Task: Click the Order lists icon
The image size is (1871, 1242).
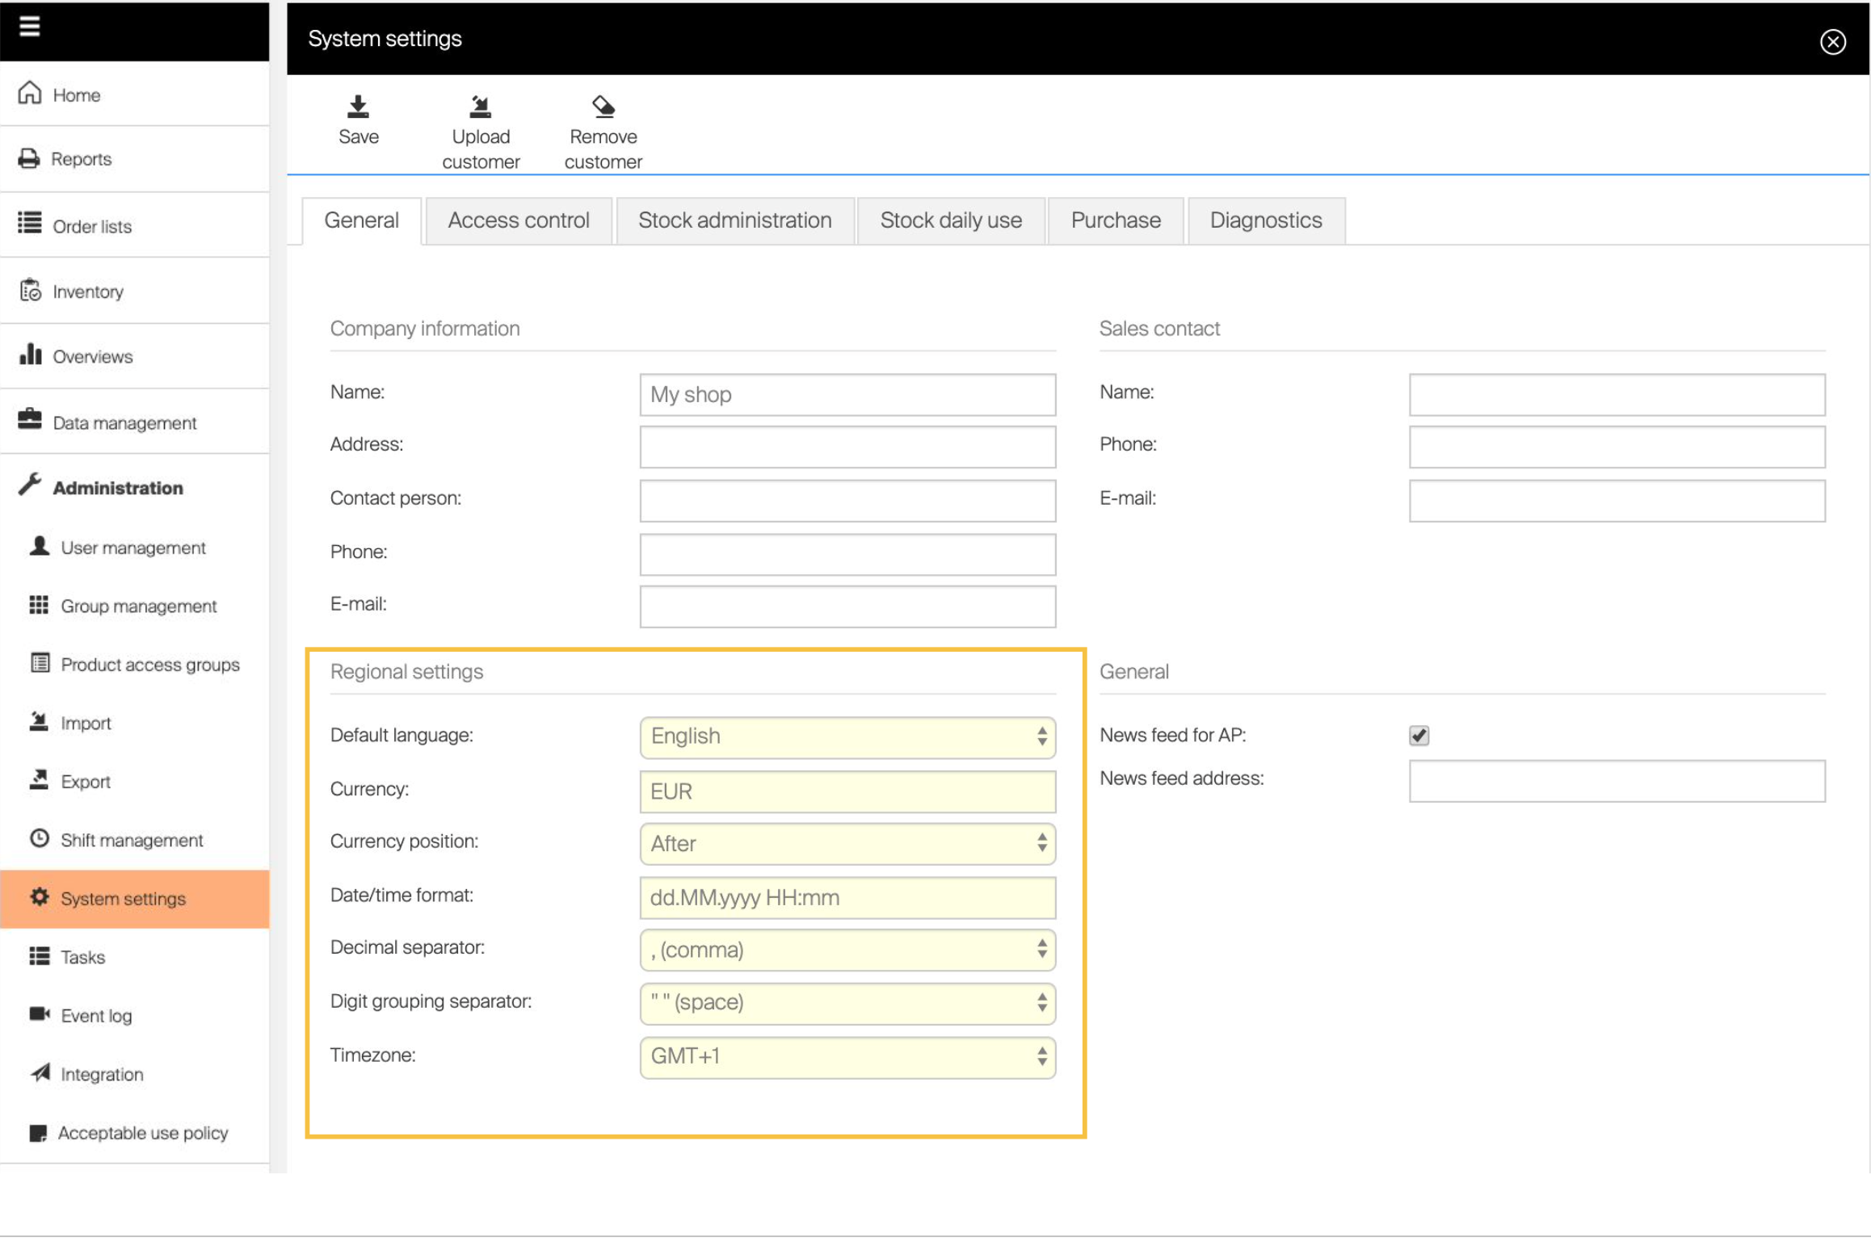Action: [30, 222]
